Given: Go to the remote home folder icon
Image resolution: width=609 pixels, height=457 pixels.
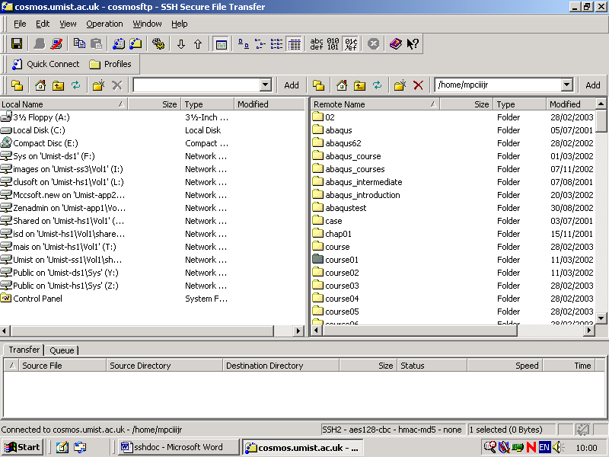Looking at the screenshot, I should click(342, 85).
